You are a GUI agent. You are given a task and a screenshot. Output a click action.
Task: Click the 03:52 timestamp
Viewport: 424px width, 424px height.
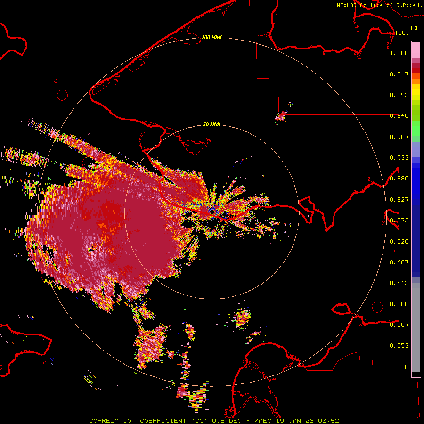pos(328,421)
